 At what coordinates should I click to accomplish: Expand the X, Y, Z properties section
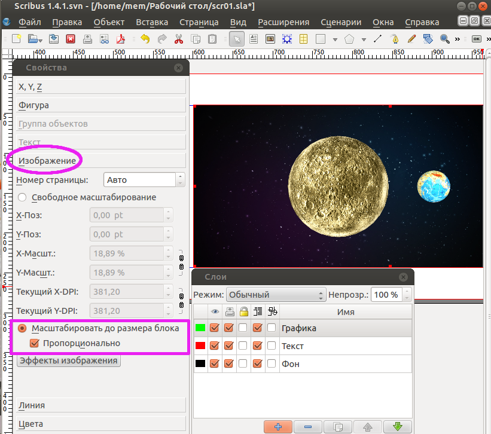tap(101, 87)
